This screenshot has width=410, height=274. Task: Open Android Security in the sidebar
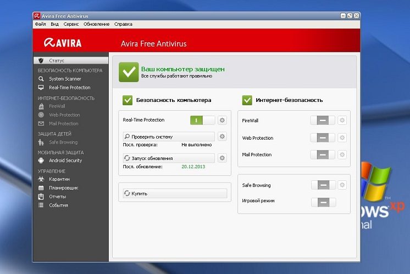click(x=65, y=161)
